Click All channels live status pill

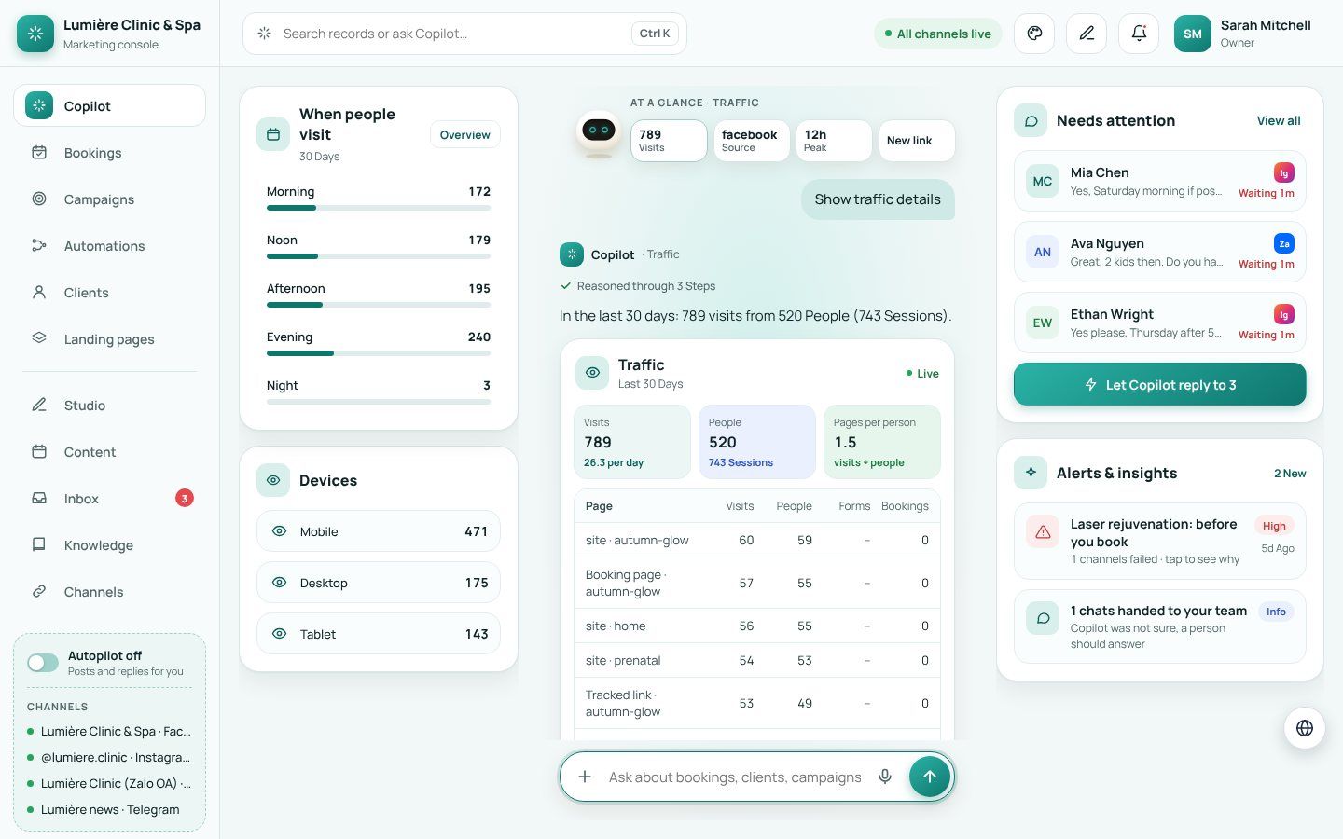click(937, 34)
